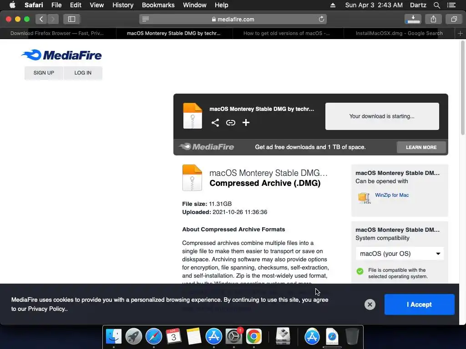This screenshot has height=349, width=466.
Task: Click the 'Uploaded: 2021-10-26 11:36:36' text
Action: click(x=225, y=212)
